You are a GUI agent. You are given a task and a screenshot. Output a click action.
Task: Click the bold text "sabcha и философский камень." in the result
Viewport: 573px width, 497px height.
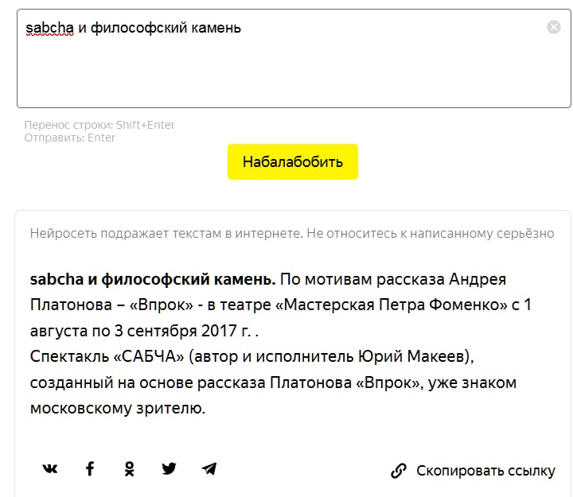click(153, 279)
